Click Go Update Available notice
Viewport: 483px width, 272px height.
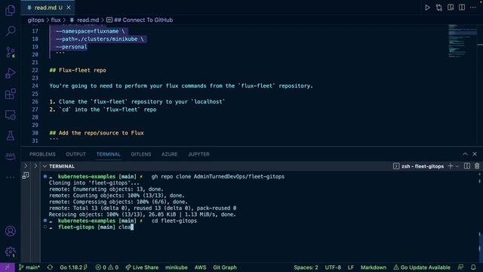pos(422,267)
